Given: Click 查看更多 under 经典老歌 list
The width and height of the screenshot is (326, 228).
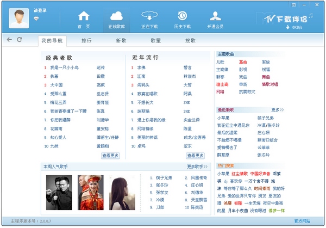Looking at the screenshot, I should click(110, 156).
